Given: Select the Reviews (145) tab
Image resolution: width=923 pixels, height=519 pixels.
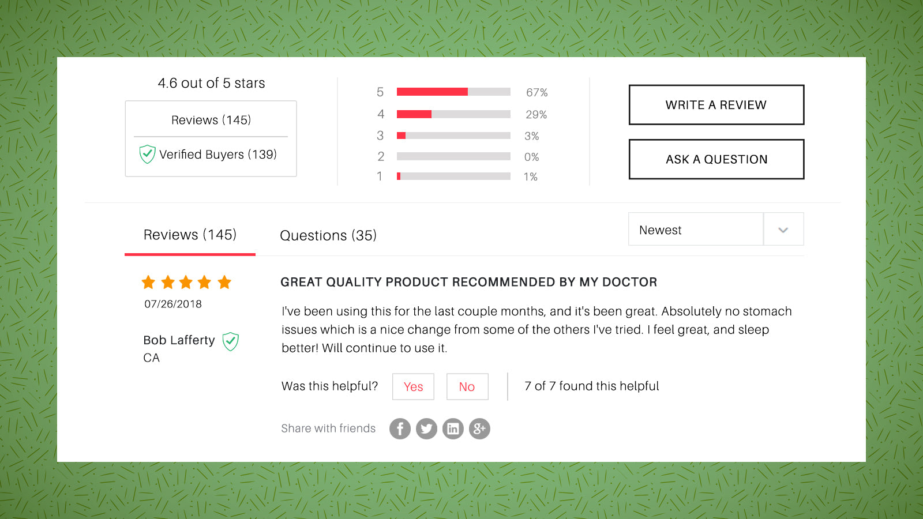Looking at the screenshot, I should [190, 234].
